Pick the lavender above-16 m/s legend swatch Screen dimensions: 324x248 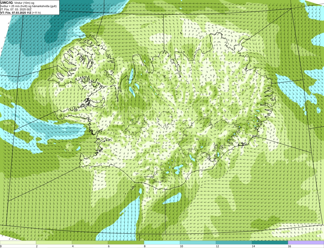(306, 243)
